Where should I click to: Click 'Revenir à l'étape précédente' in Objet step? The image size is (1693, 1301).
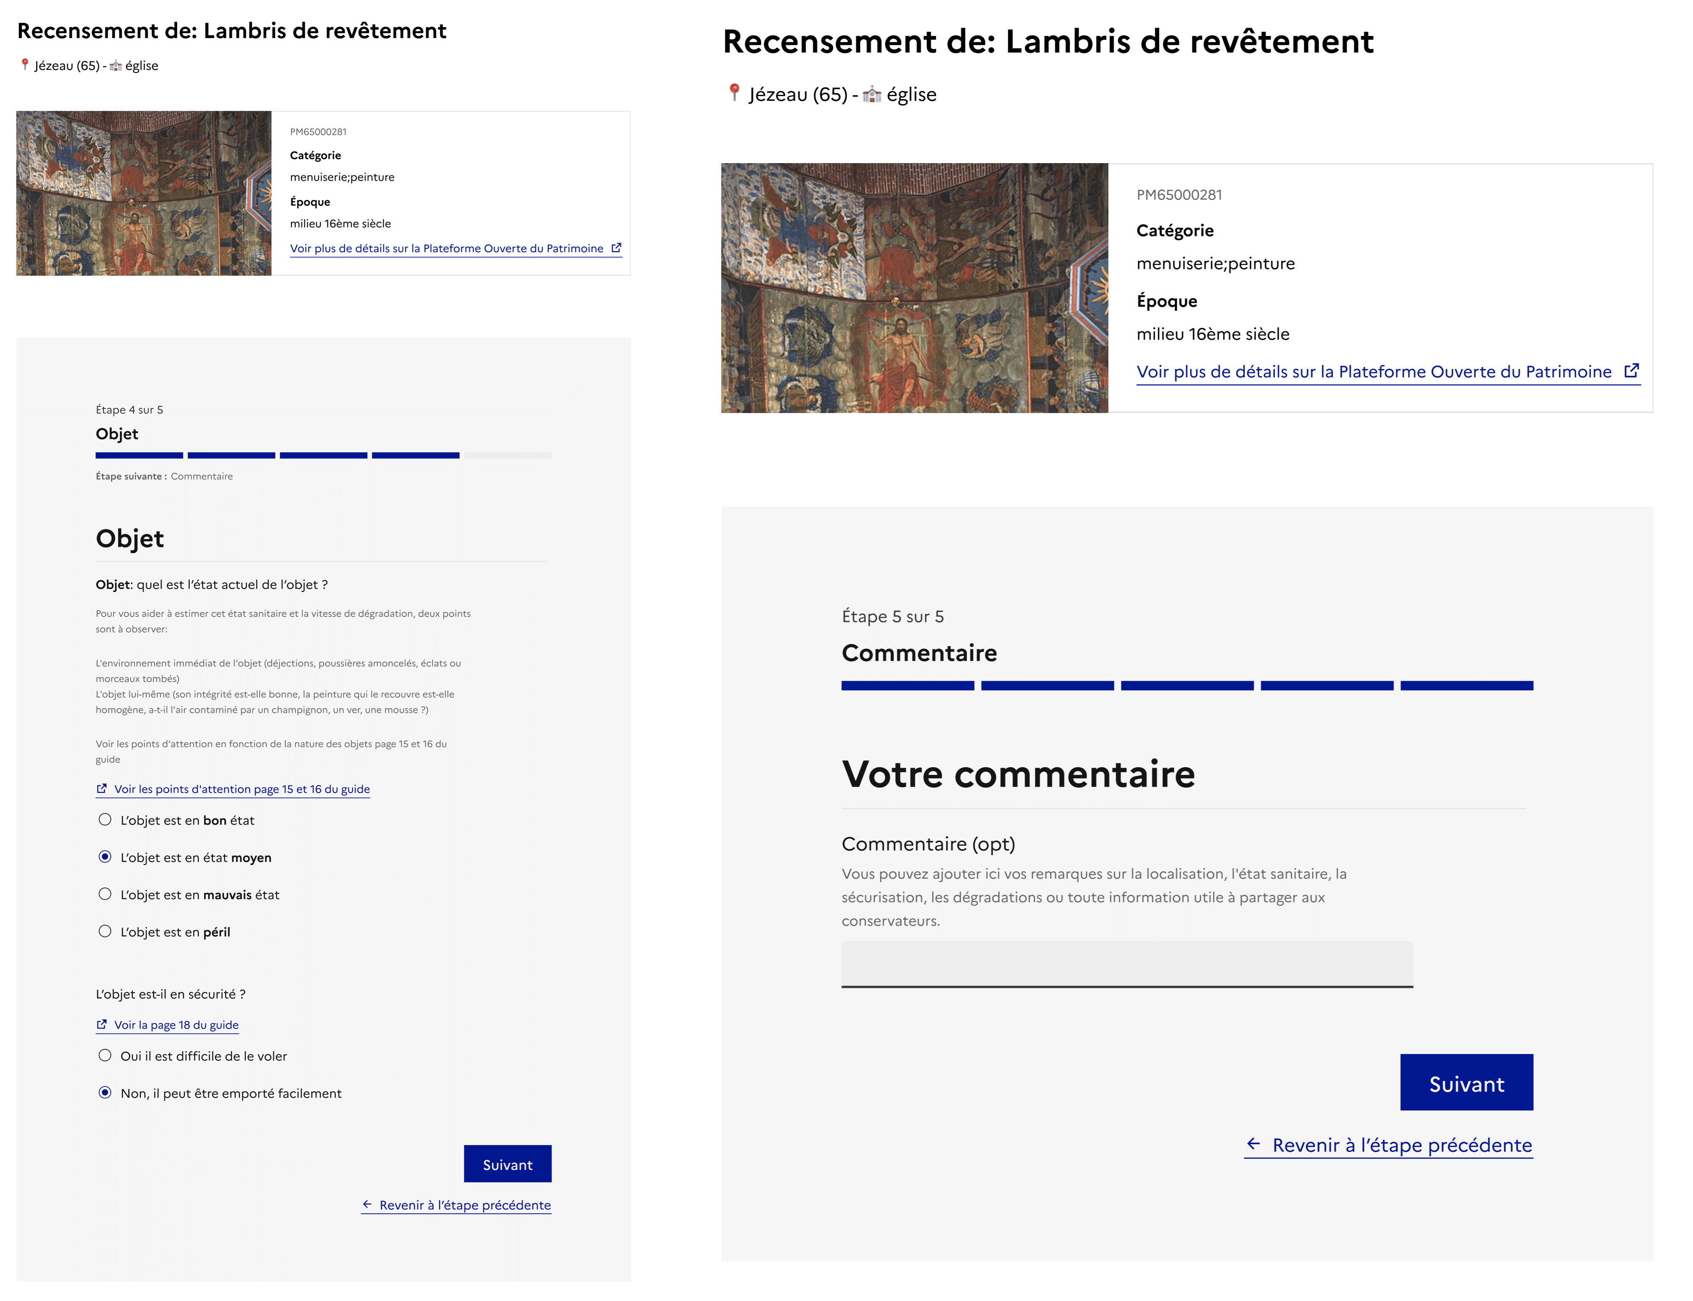pos(456,1205)
